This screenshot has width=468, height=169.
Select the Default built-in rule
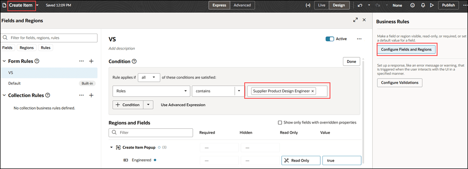[49, 84]
